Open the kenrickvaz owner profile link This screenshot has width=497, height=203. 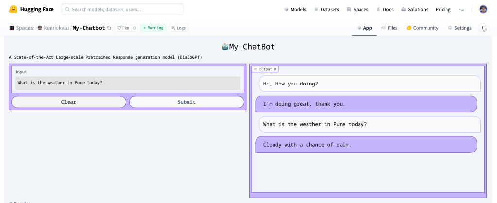(56, 28)
